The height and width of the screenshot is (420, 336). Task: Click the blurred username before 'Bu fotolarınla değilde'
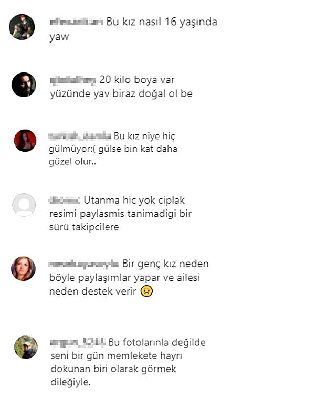pyautogui.click(x=78, y=342)
